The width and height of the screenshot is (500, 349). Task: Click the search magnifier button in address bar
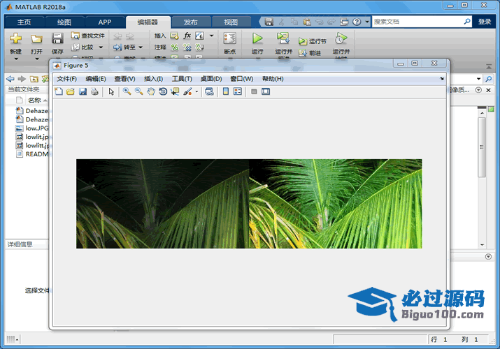(488, 79)
